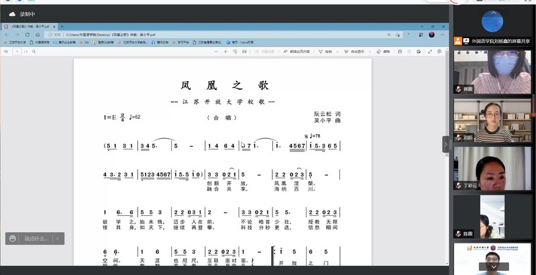Click the 凤凰之歌 song title text
The height and width of the screenshot is (275, 536).
[x=225, y=85]
